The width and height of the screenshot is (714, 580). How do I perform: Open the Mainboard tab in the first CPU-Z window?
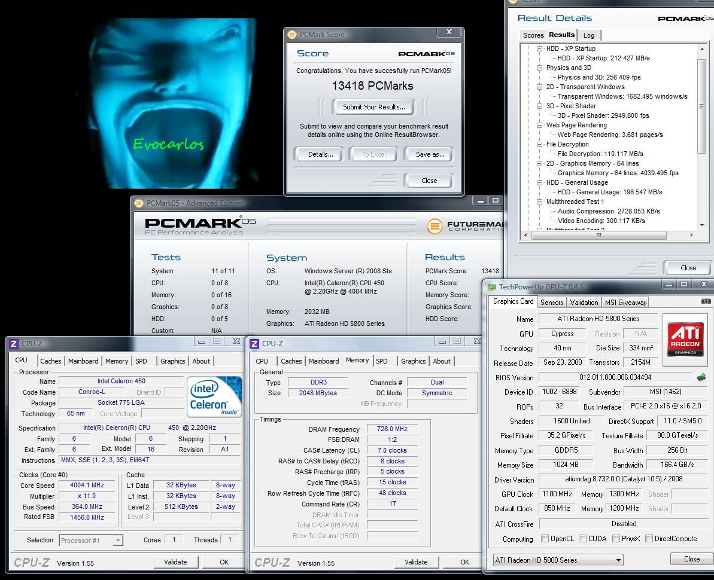coord(83,361)
